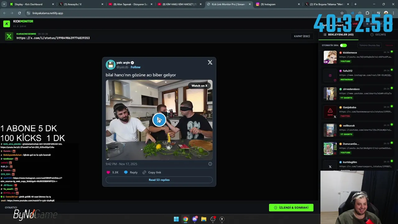The image size is (398, 224).
Task: Click address bar linkyakalama.netlify.app
Action: pos(48,13)
